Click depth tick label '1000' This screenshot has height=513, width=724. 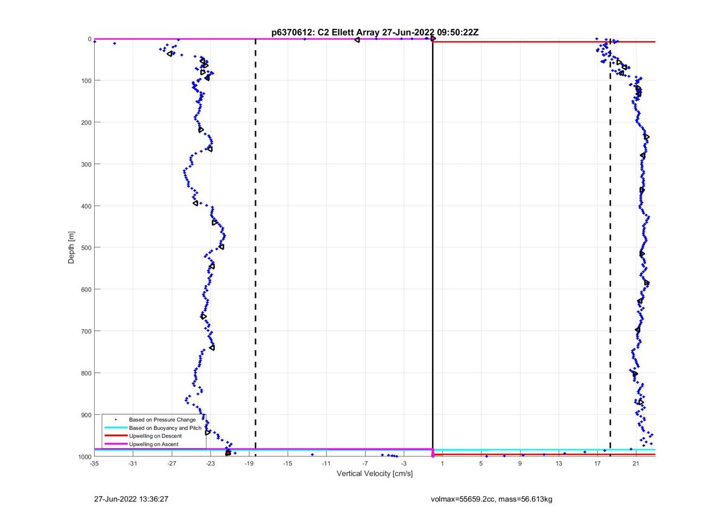tap(84, 456)
